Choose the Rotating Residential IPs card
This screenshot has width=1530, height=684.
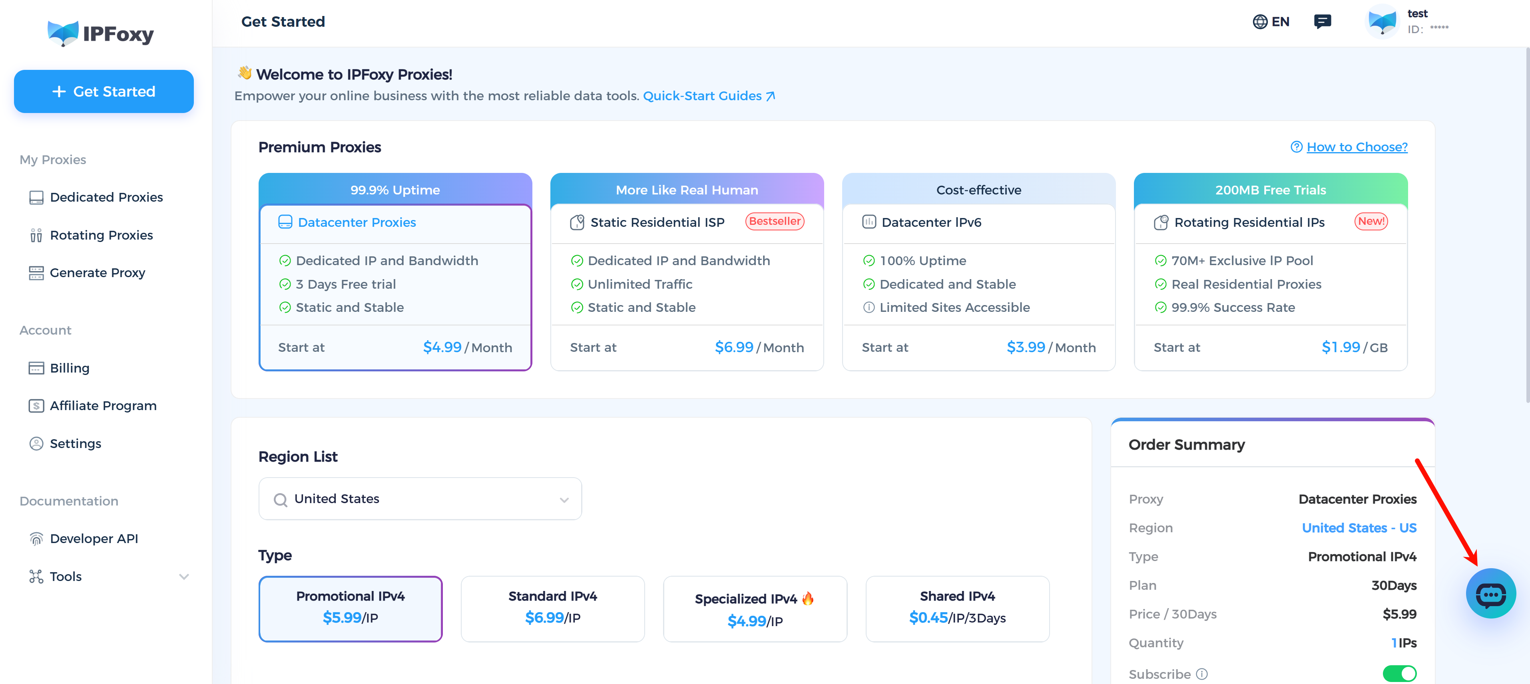coord(1271,272)
